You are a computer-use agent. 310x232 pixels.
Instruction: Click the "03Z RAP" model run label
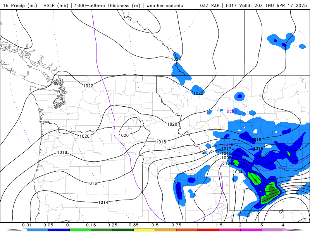point(210,5)
